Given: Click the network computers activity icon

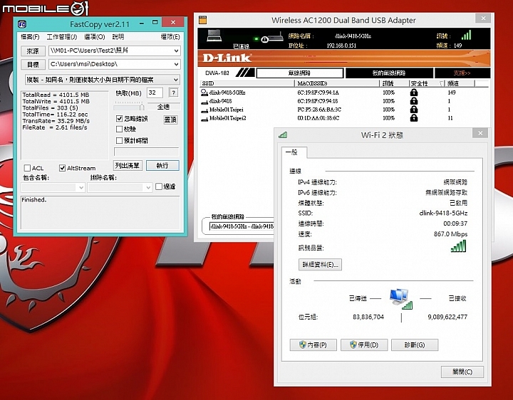Looking at the screenshot, I should (x=401, y=298).
